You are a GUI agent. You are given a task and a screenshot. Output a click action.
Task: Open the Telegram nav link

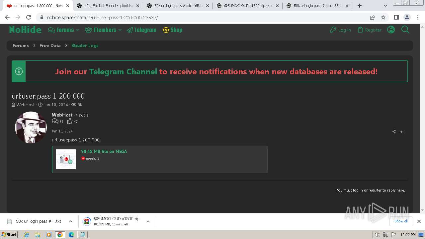(141, 30)
